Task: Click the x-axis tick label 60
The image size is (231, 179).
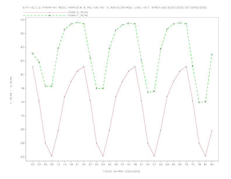Action: [161, 164]
